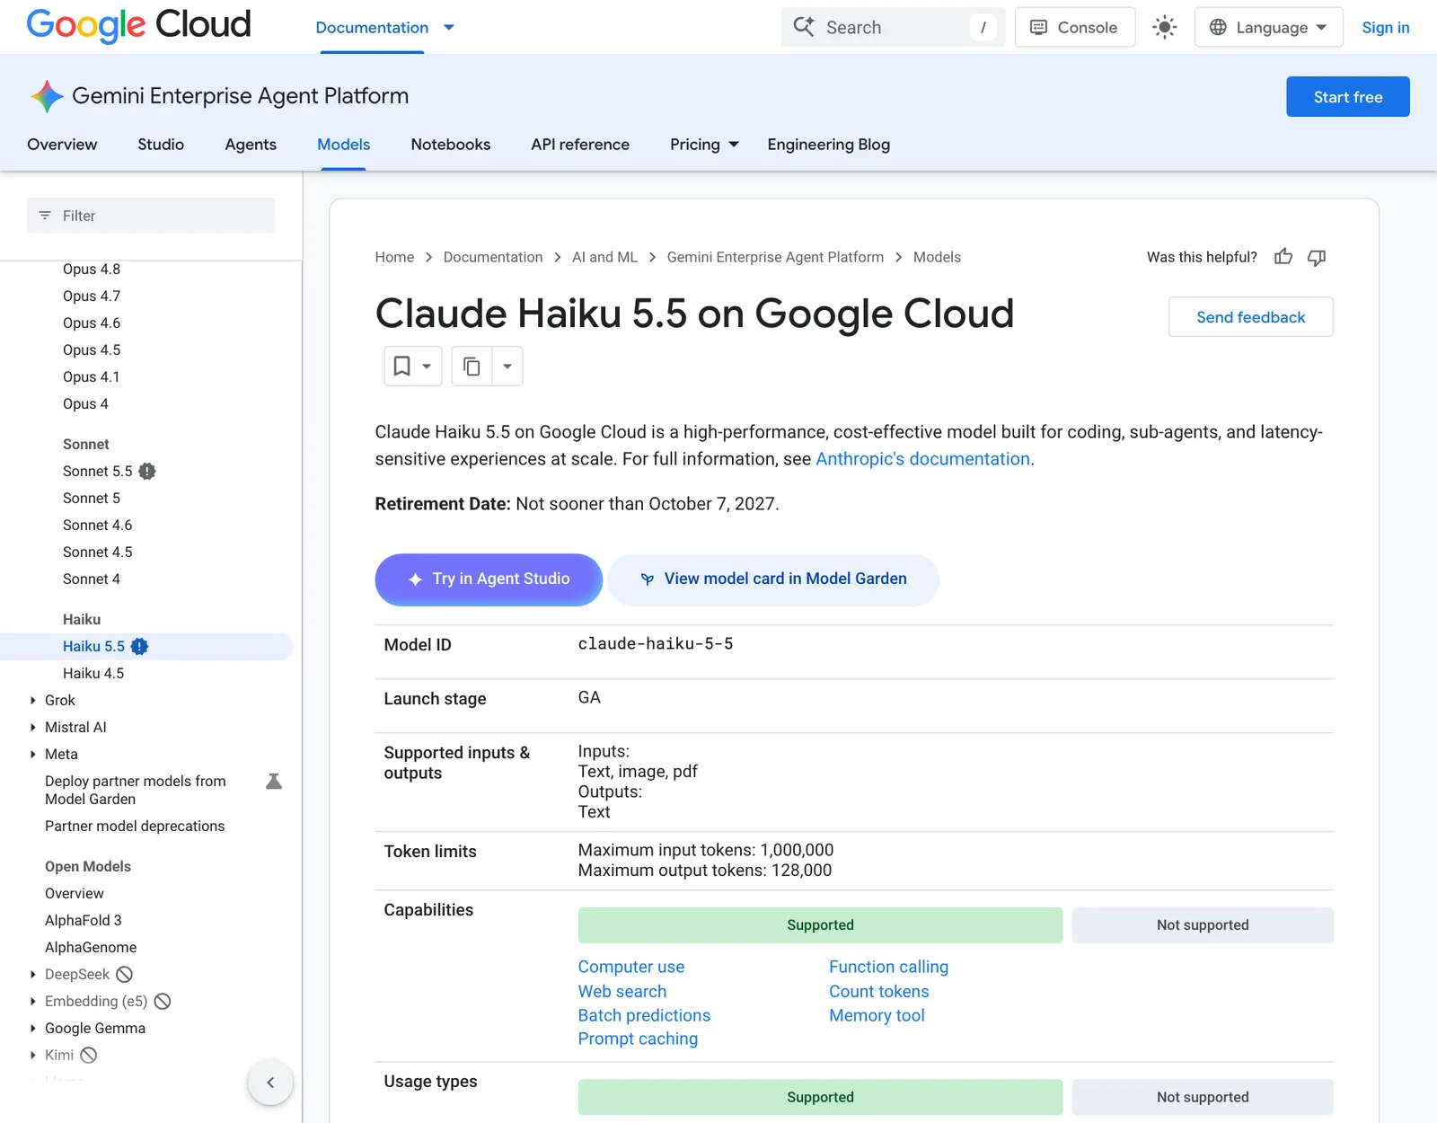Select the Models tab
The image size is (1437, 1123).
pos(343,145)
